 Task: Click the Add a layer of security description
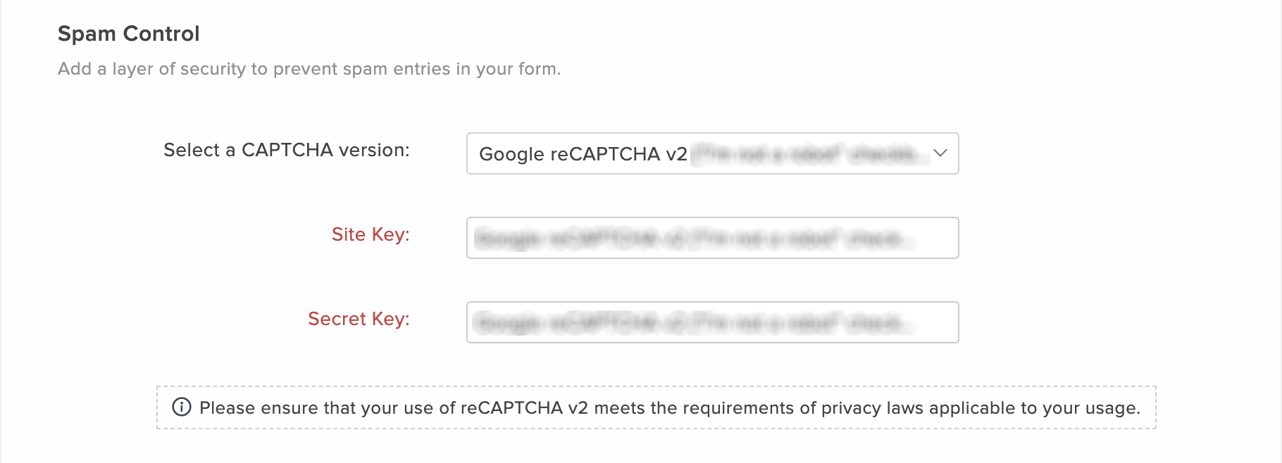coord(309,69)
